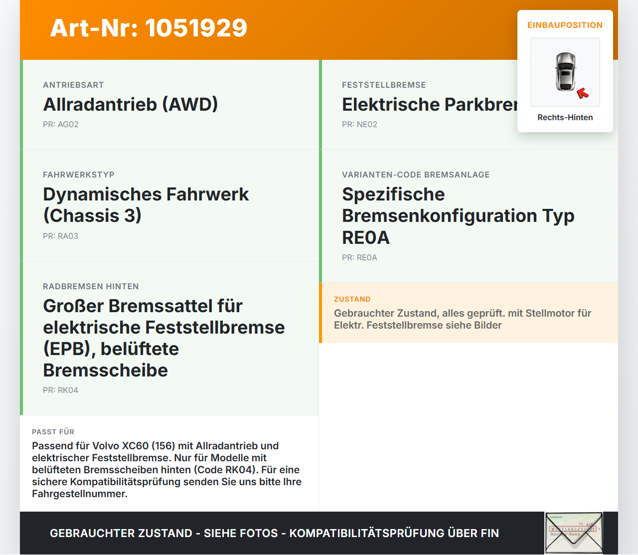Screen dimensions: 638x555
Task: Click the PR: RK04 code
Action: 60,390
